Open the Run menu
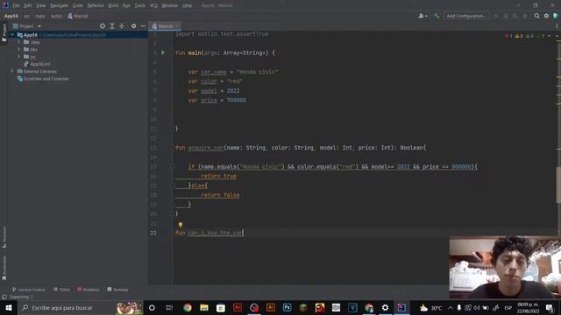 [126, 6]
